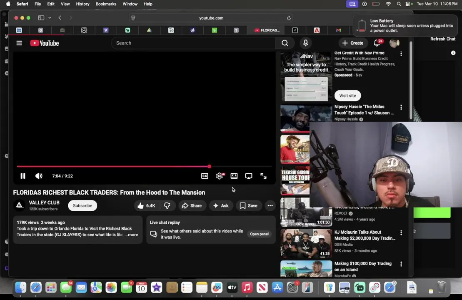Open Spotlight search in menu bar
Viewport: 462px width, 300px height.
point(399,4)
